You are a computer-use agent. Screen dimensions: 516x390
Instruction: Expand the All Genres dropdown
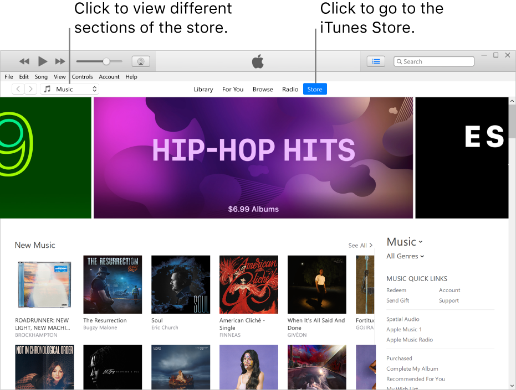(406, 256)
